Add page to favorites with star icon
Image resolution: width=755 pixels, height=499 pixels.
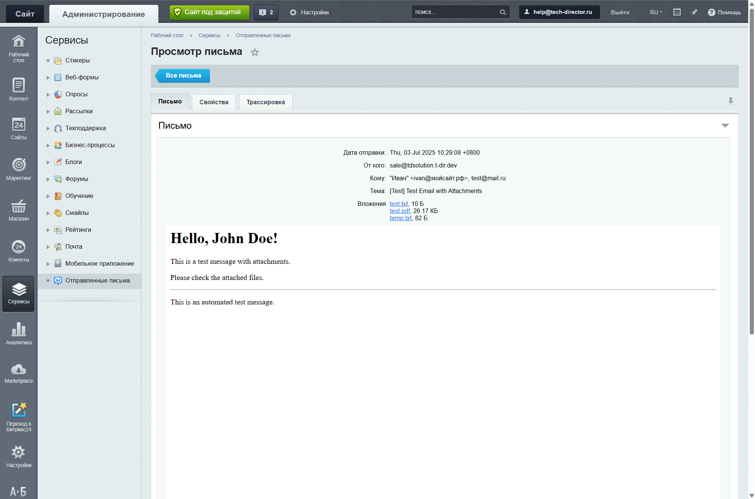click(255, 52)
